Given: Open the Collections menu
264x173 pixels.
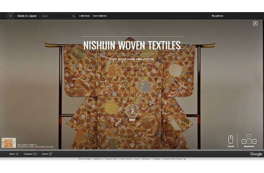Looking at the screenshot, I should pyautogui.click(x=84, y=16).
